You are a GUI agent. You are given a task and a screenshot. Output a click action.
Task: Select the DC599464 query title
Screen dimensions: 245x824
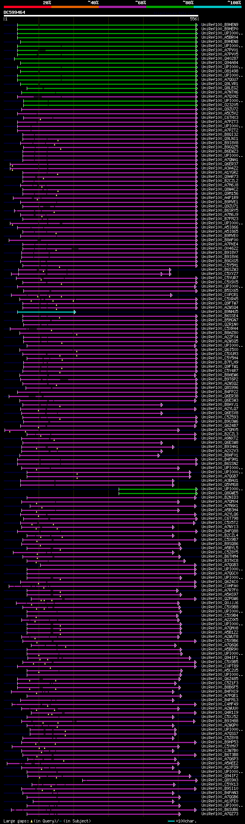pyautogui.click(x=15, y=12)
